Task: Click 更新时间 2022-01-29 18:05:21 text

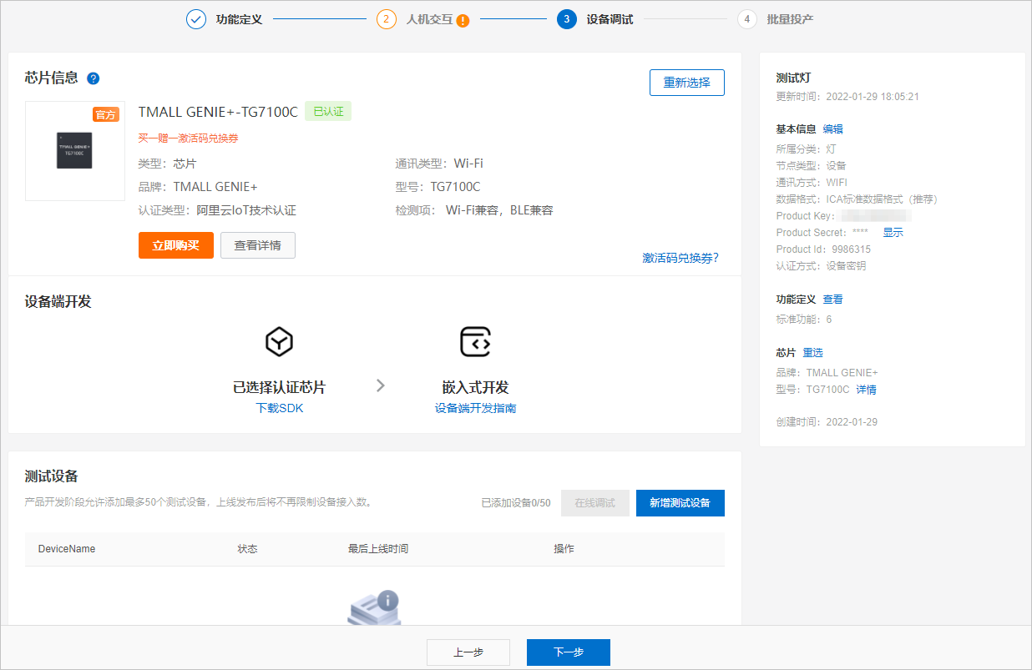Action: (x=847, y=97)
